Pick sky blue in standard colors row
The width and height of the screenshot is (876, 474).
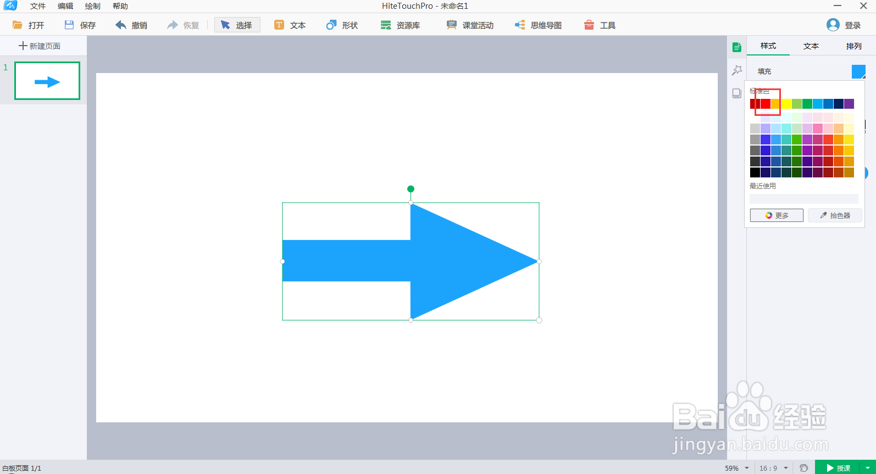tap(818, 104)
